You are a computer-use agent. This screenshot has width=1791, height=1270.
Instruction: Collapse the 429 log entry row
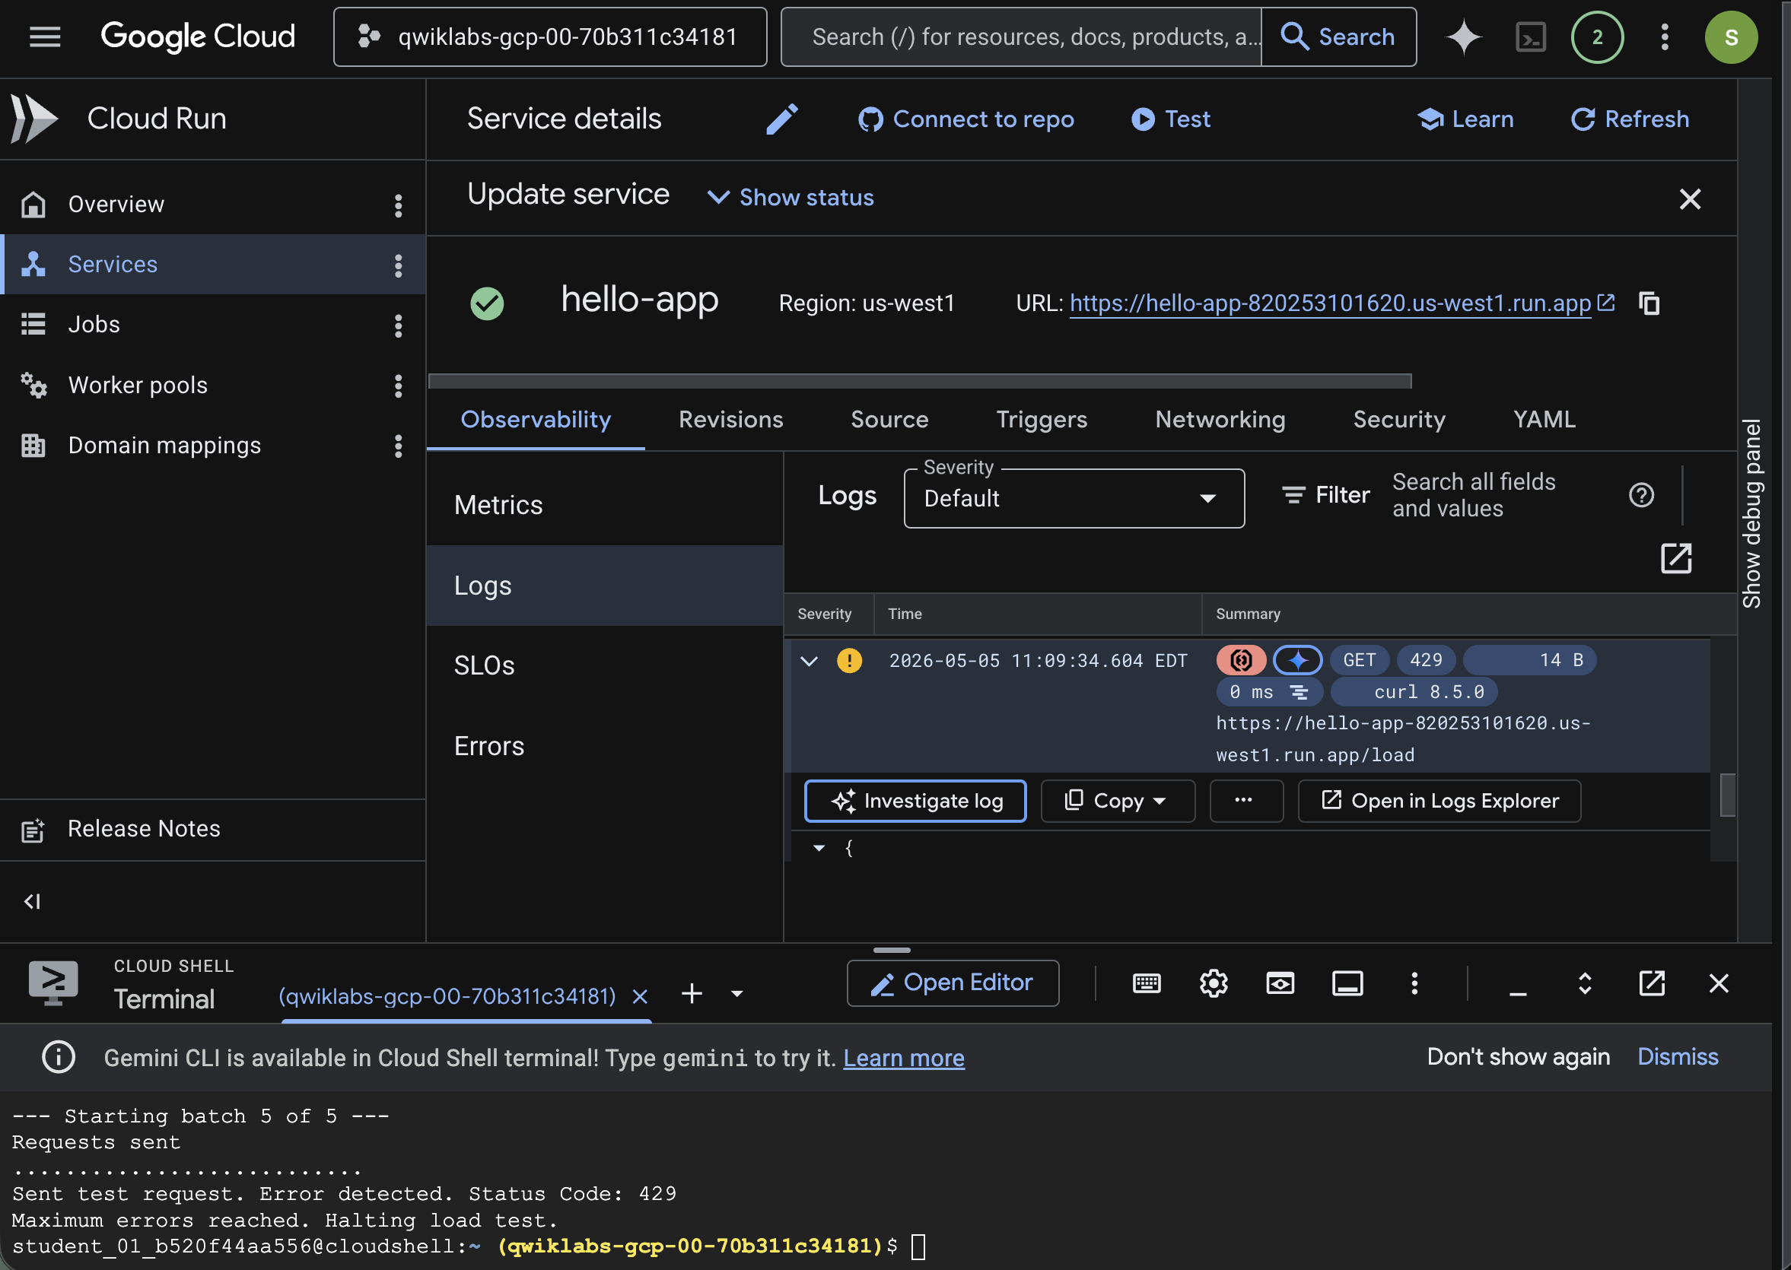tap(809, 661)
